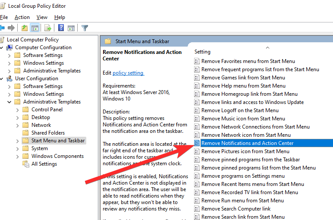Open the View menu
The image size is (333, 220).
(x=42, y=17)
